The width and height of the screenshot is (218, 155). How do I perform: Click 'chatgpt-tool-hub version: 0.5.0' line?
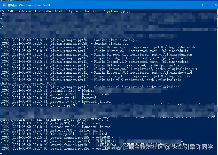[28, 83]
